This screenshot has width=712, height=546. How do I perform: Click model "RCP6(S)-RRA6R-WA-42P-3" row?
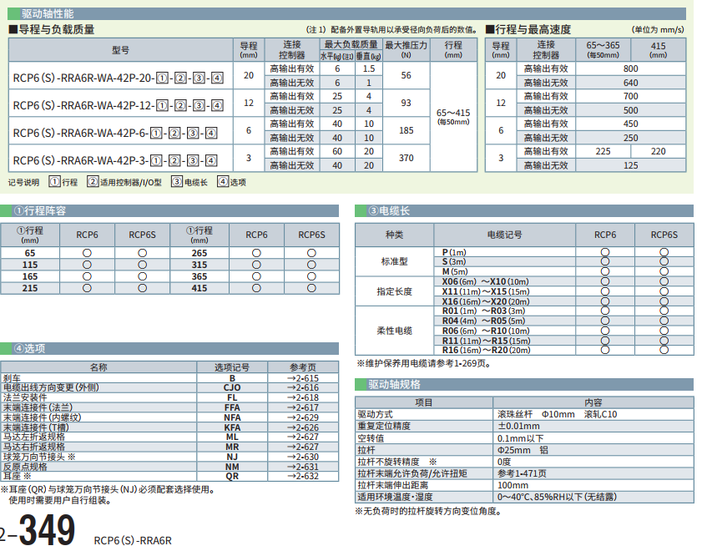[x=115, y=161]
